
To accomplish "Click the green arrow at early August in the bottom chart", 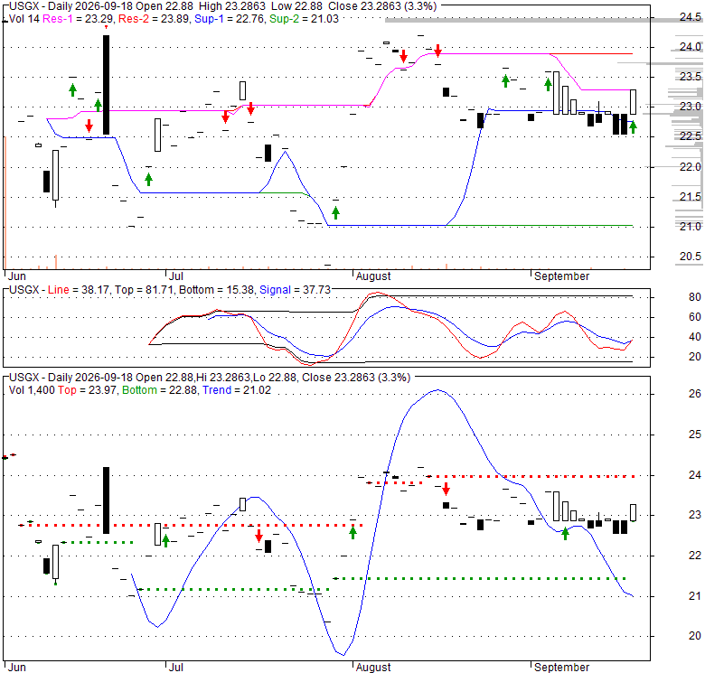I will (352, 533).
